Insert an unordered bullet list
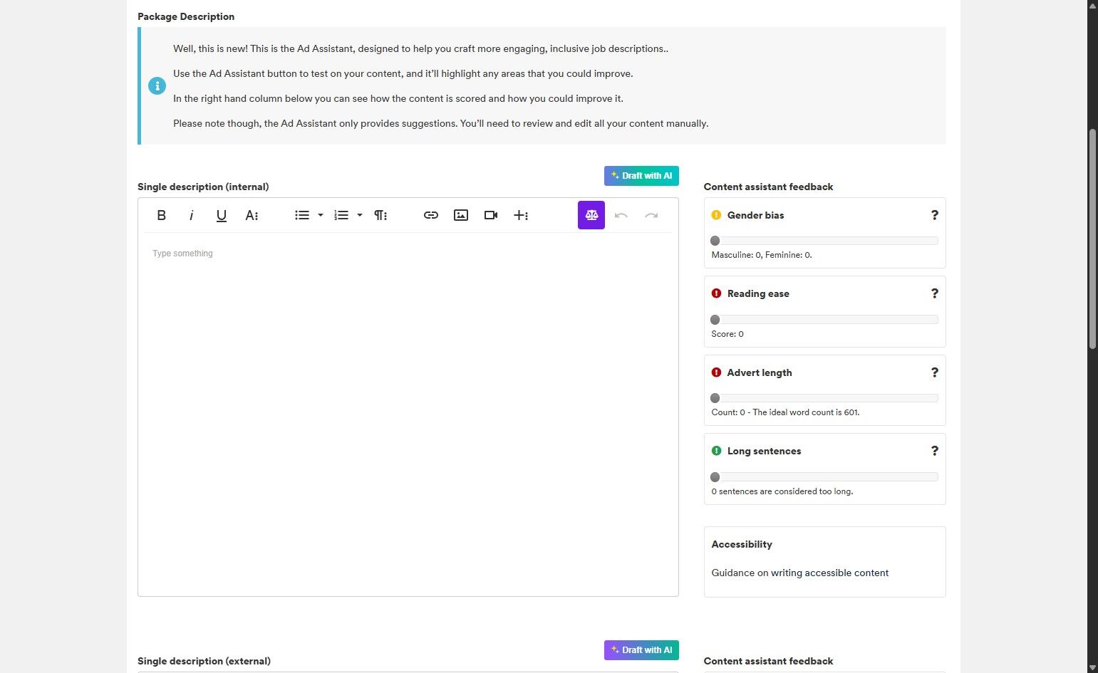The width and height of the screenshot is (1098, 673). (302, 215)
